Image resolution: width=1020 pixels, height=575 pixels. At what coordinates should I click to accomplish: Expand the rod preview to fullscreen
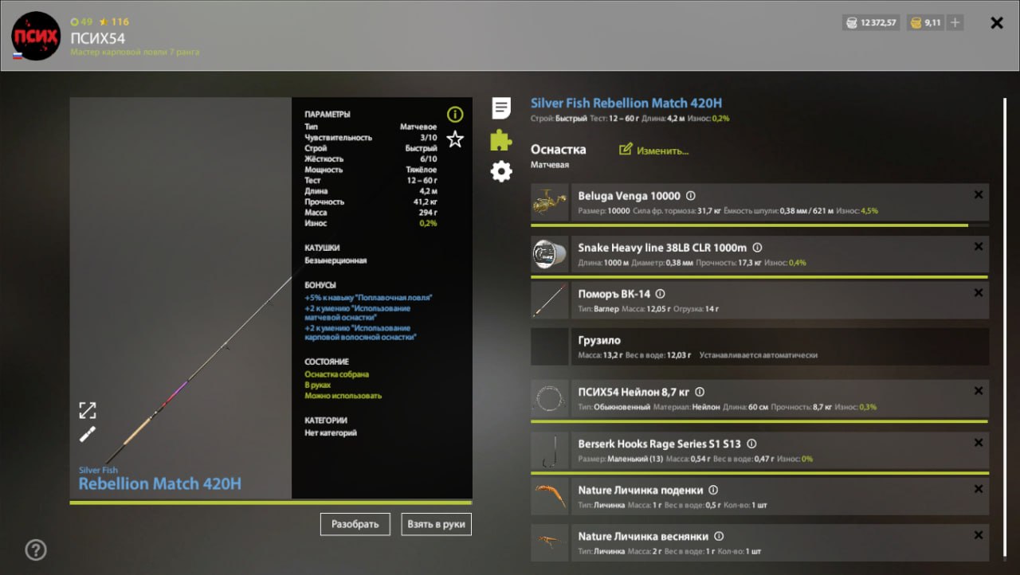click(88, 410)
